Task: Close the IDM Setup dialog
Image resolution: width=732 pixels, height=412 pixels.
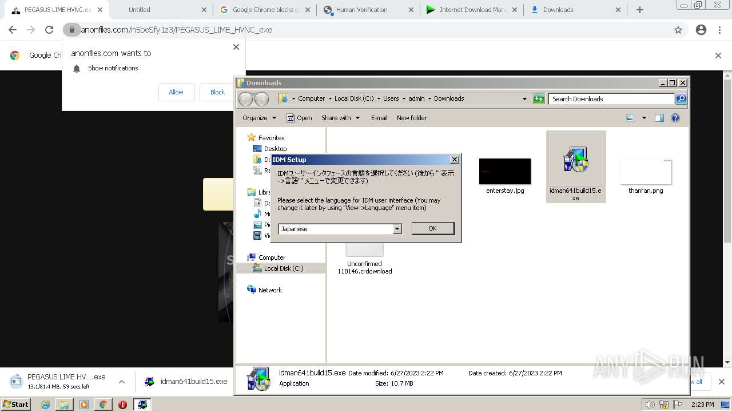Action: (x=454, y=160)
